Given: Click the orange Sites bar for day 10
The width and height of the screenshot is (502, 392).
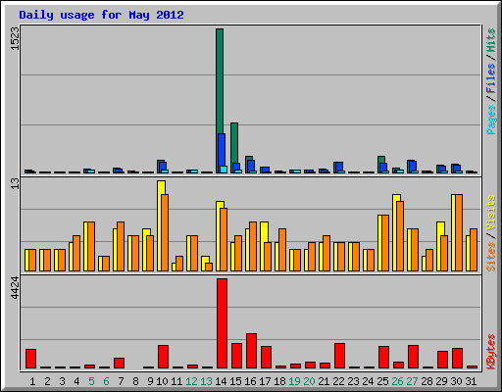Looking at the screenshot, I should click(165, 232).
